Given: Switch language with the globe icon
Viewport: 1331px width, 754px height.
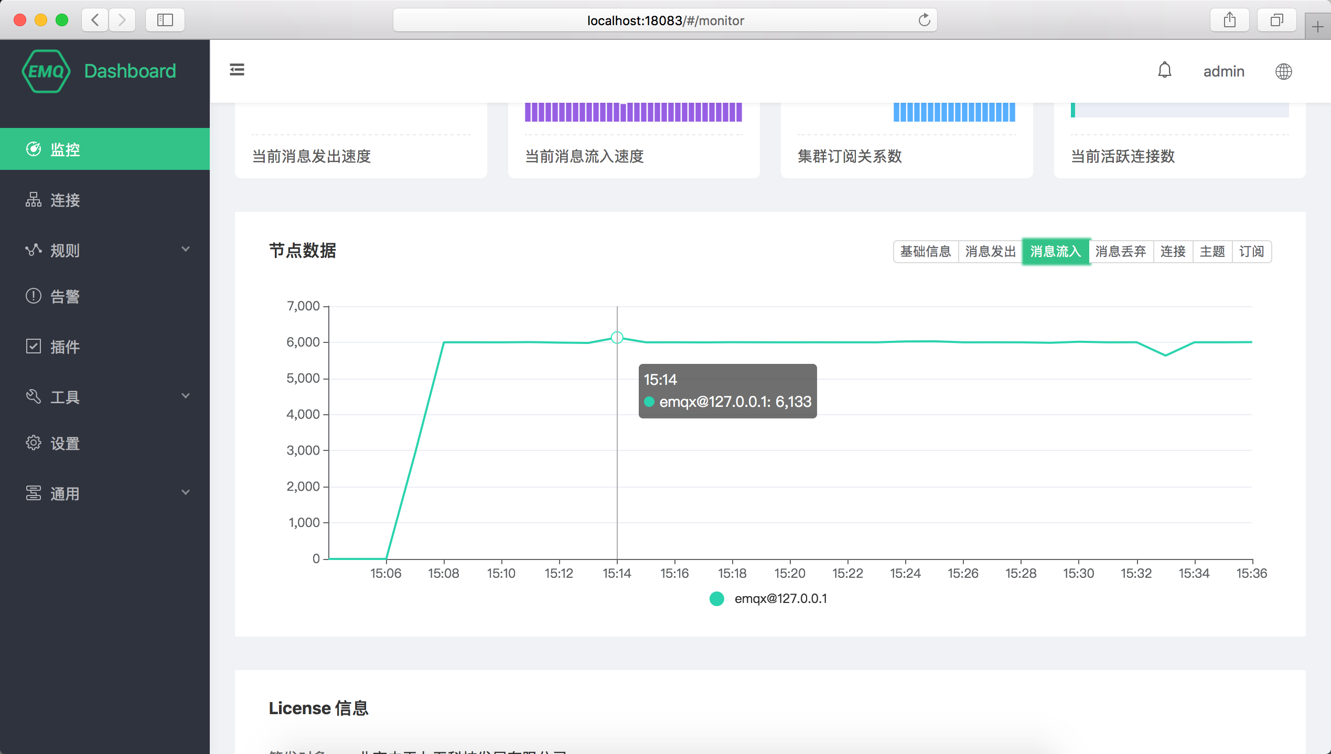Looking at the screenshot, I should pyautogui.click(x=1283, y=71).
